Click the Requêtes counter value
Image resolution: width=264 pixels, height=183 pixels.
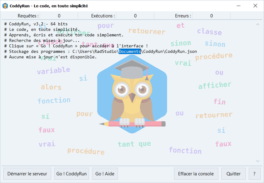[x=59, y=16]
